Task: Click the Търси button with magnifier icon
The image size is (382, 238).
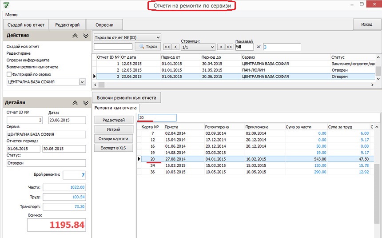Action: tap(148, 46)
